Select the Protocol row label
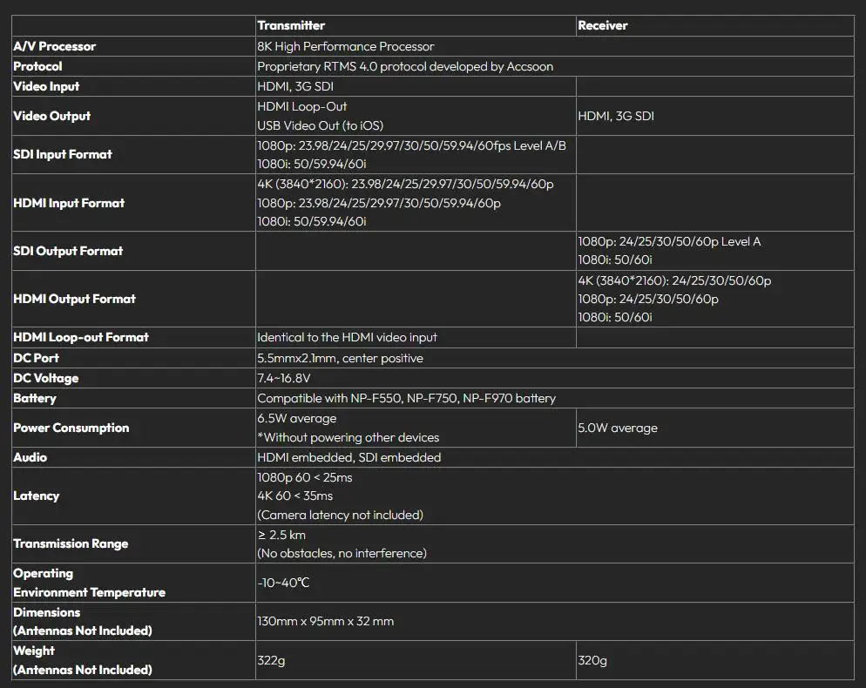 click(37, 66)
